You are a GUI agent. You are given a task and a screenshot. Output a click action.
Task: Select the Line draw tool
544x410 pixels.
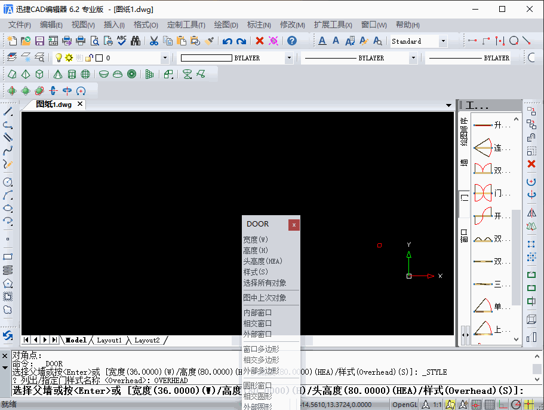point(8,112)
